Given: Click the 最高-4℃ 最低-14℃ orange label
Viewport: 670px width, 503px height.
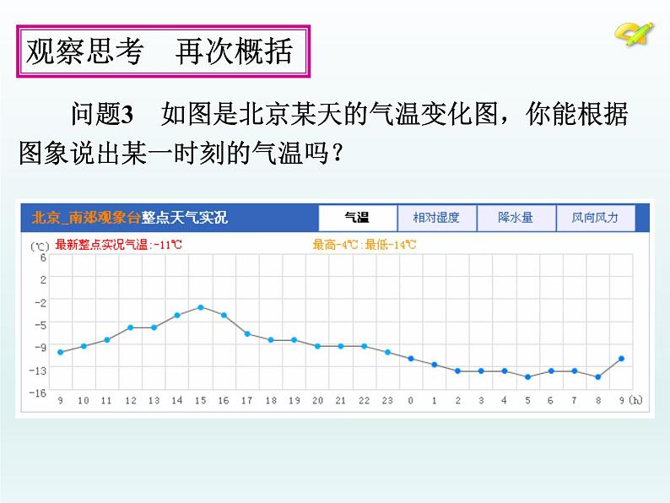Looking at the screenshot, I should coord(364,245).
